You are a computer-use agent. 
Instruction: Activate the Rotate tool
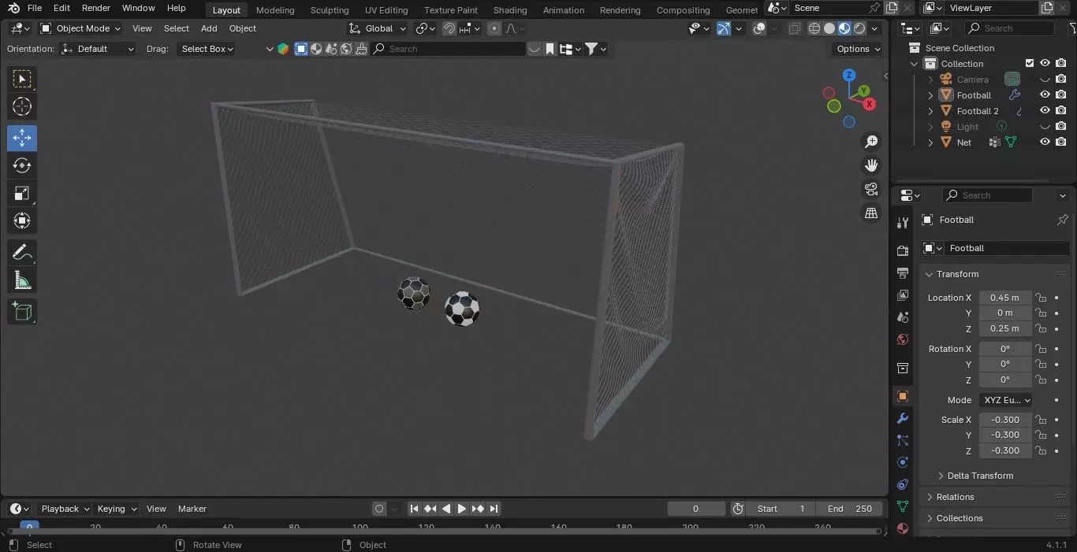pos(22,165)
